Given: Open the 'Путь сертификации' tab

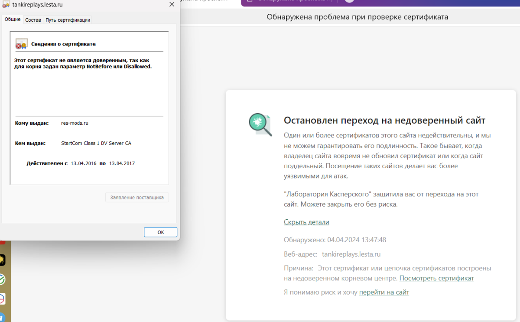Looking at the screenshot, I should [68, 20].
